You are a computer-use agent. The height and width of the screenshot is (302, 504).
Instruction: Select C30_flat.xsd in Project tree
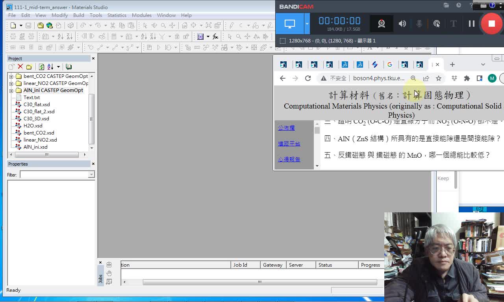coord(37,105)
